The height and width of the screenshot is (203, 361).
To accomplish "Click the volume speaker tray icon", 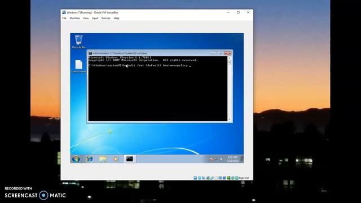I will pyautogui.click(x=221, y=159).
